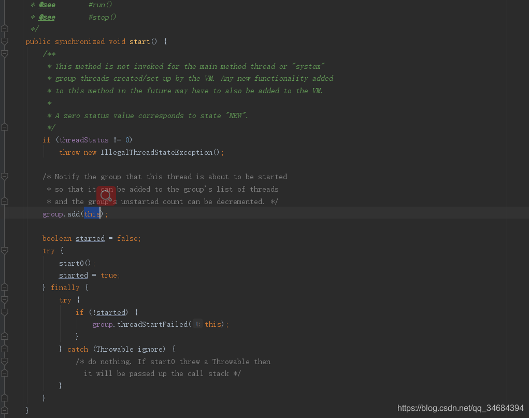Fold the 'Notify the group' block comment
The image size is (529, 418).
tap(4, 177)
